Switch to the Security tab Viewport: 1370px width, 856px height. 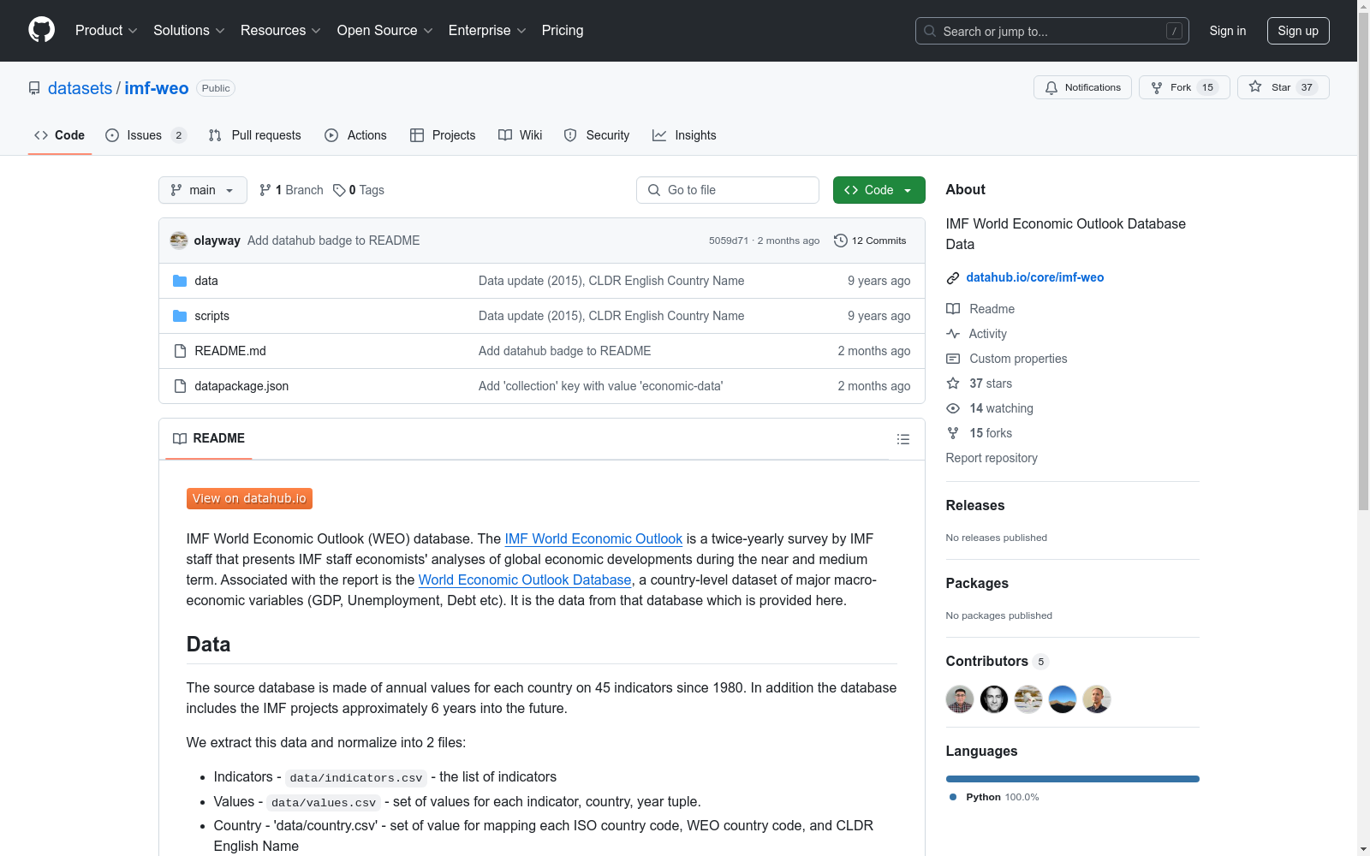pyautogui.click(x=597, y=135)
